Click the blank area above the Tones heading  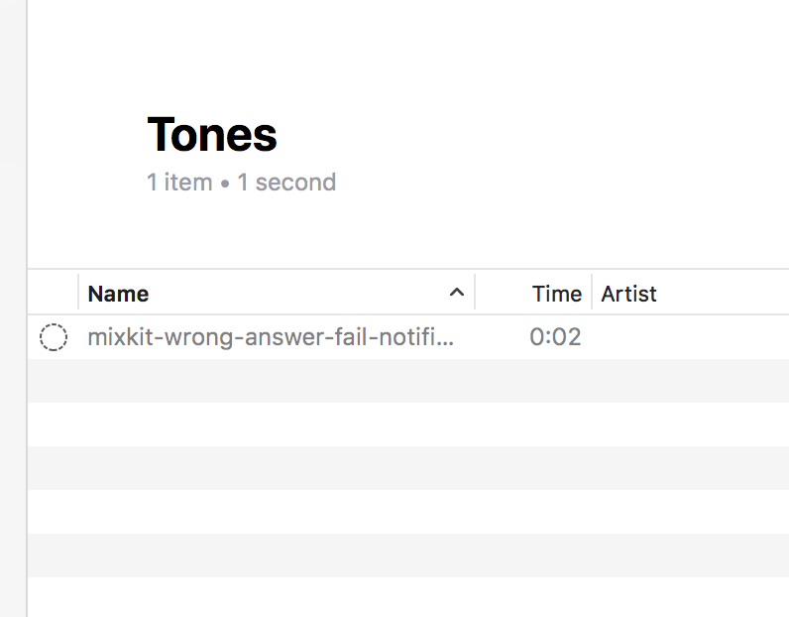click(x=396, y=50)
